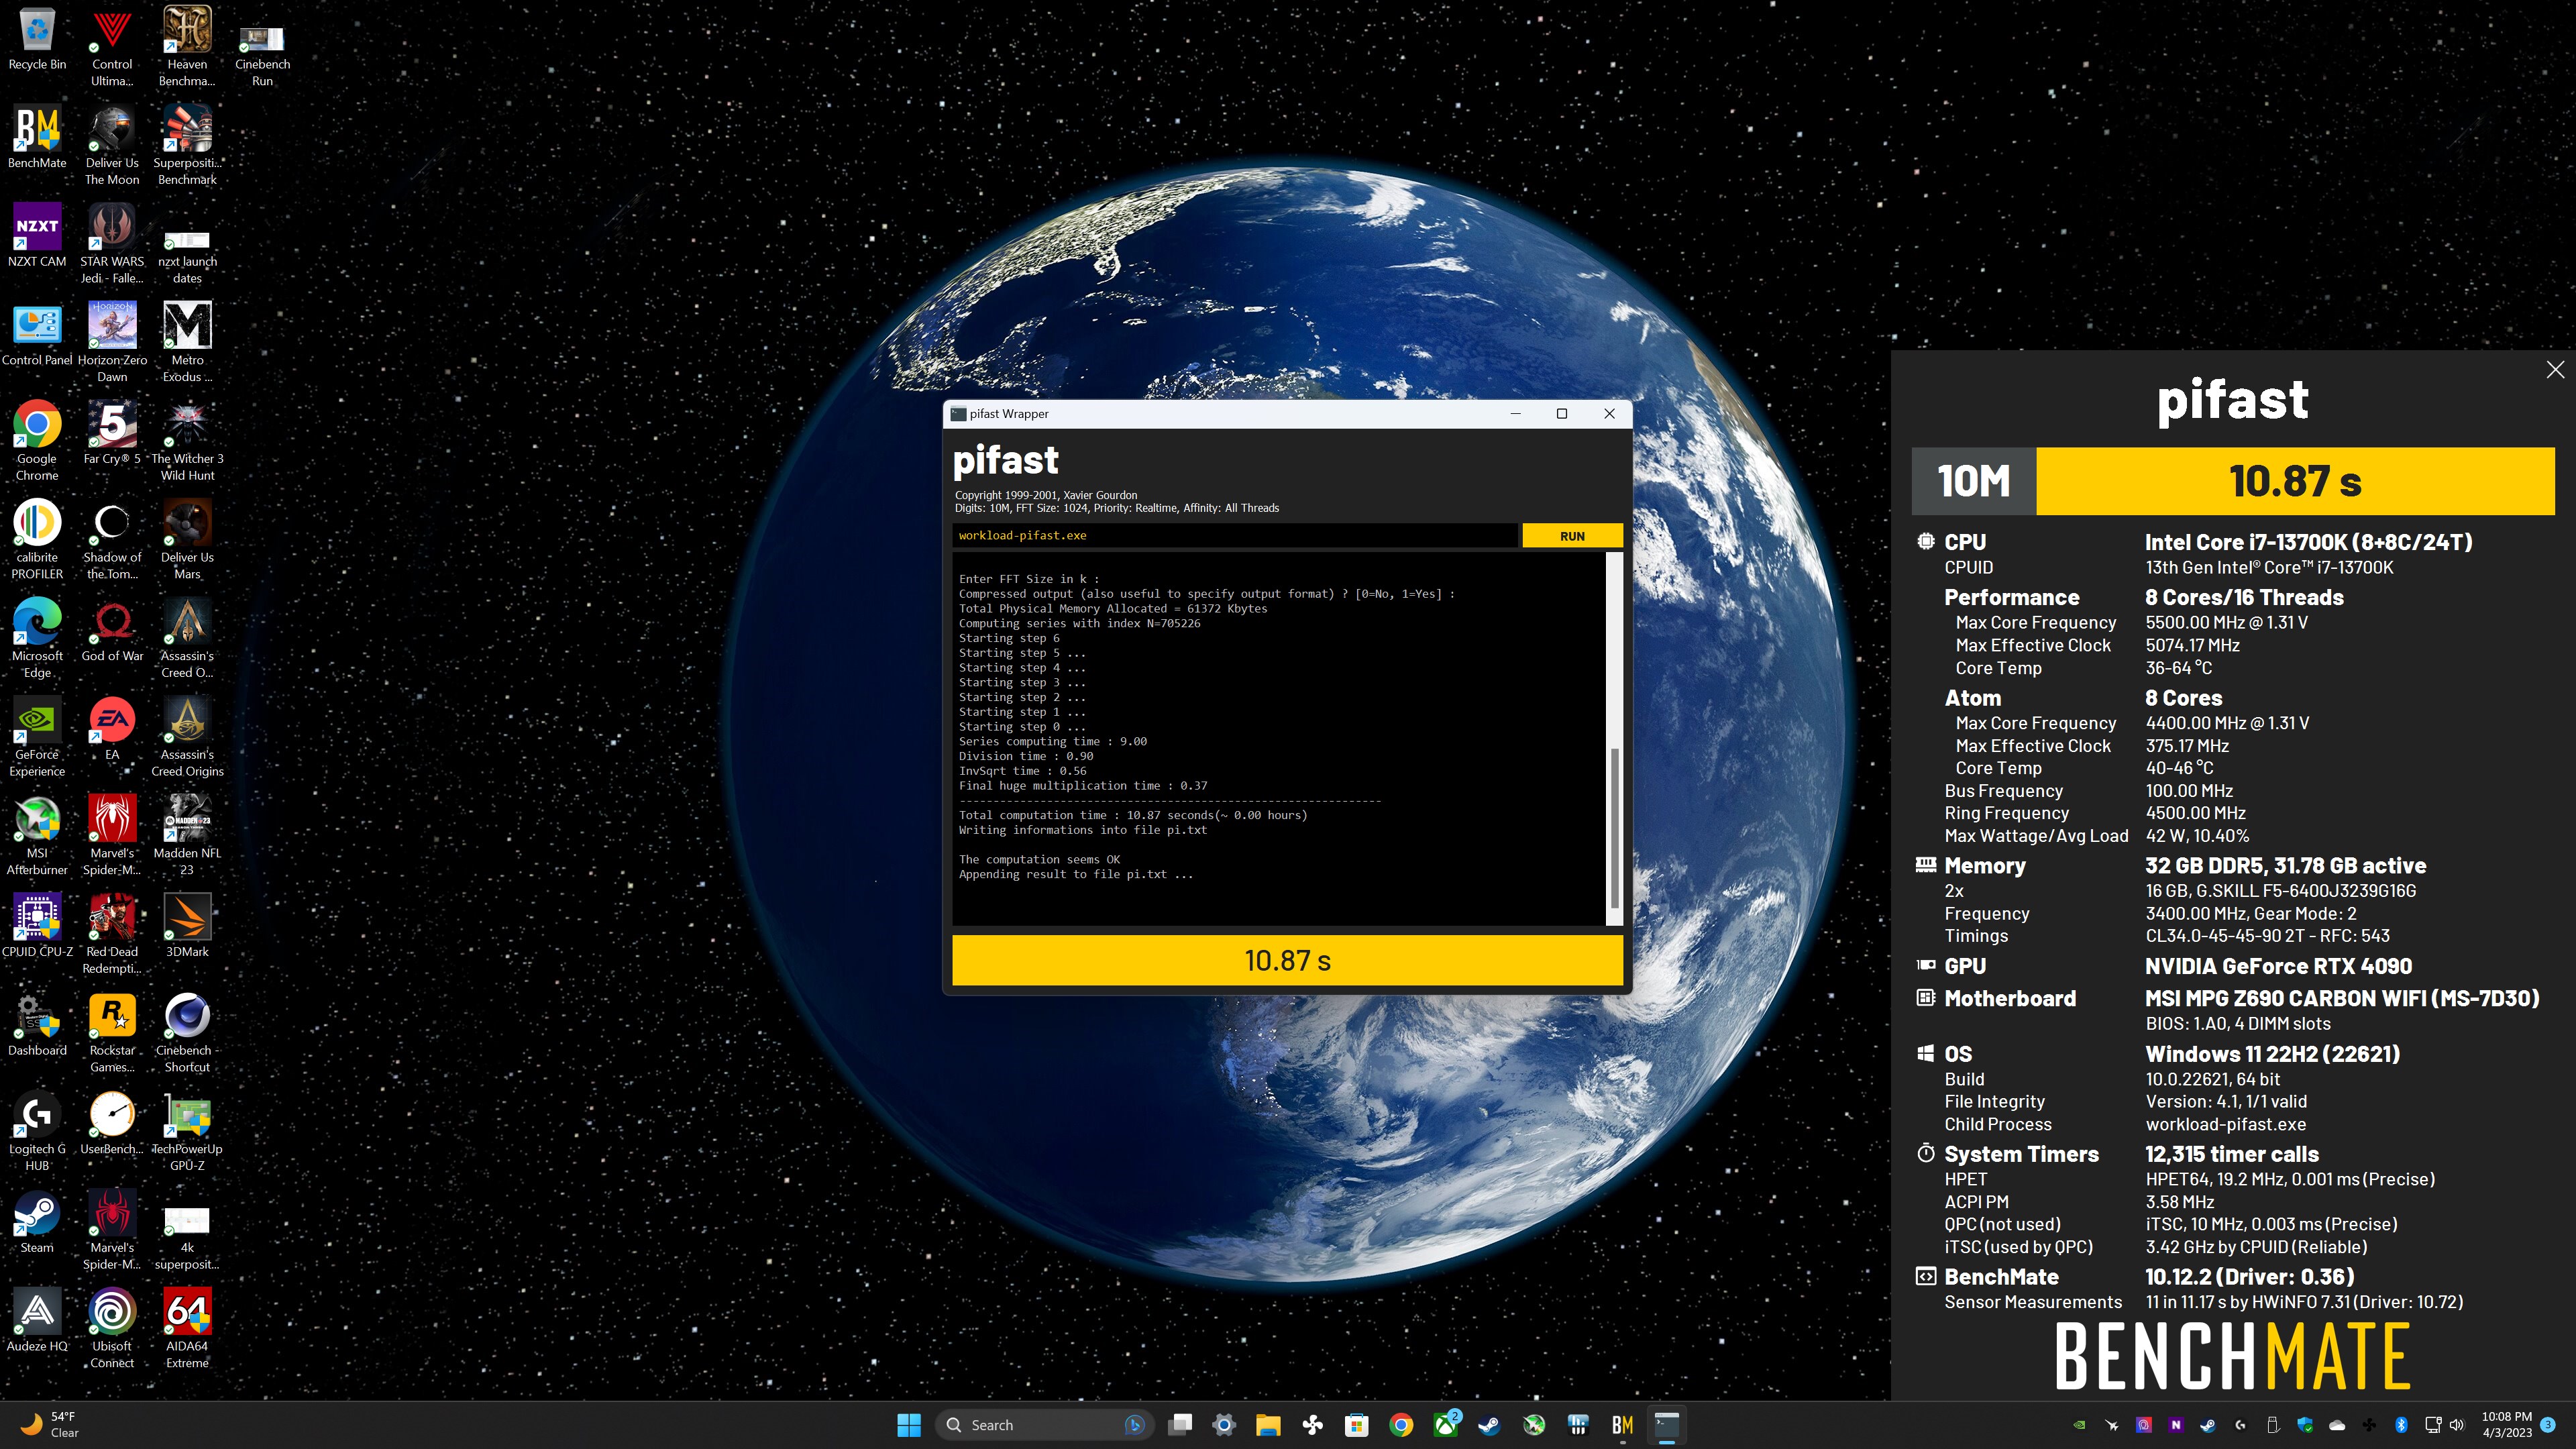This screenshot has height=1449, width=2576.
Task: Click the NVIDIA GeForce RTX 4090 text
Action: (x=2278, y=966)
